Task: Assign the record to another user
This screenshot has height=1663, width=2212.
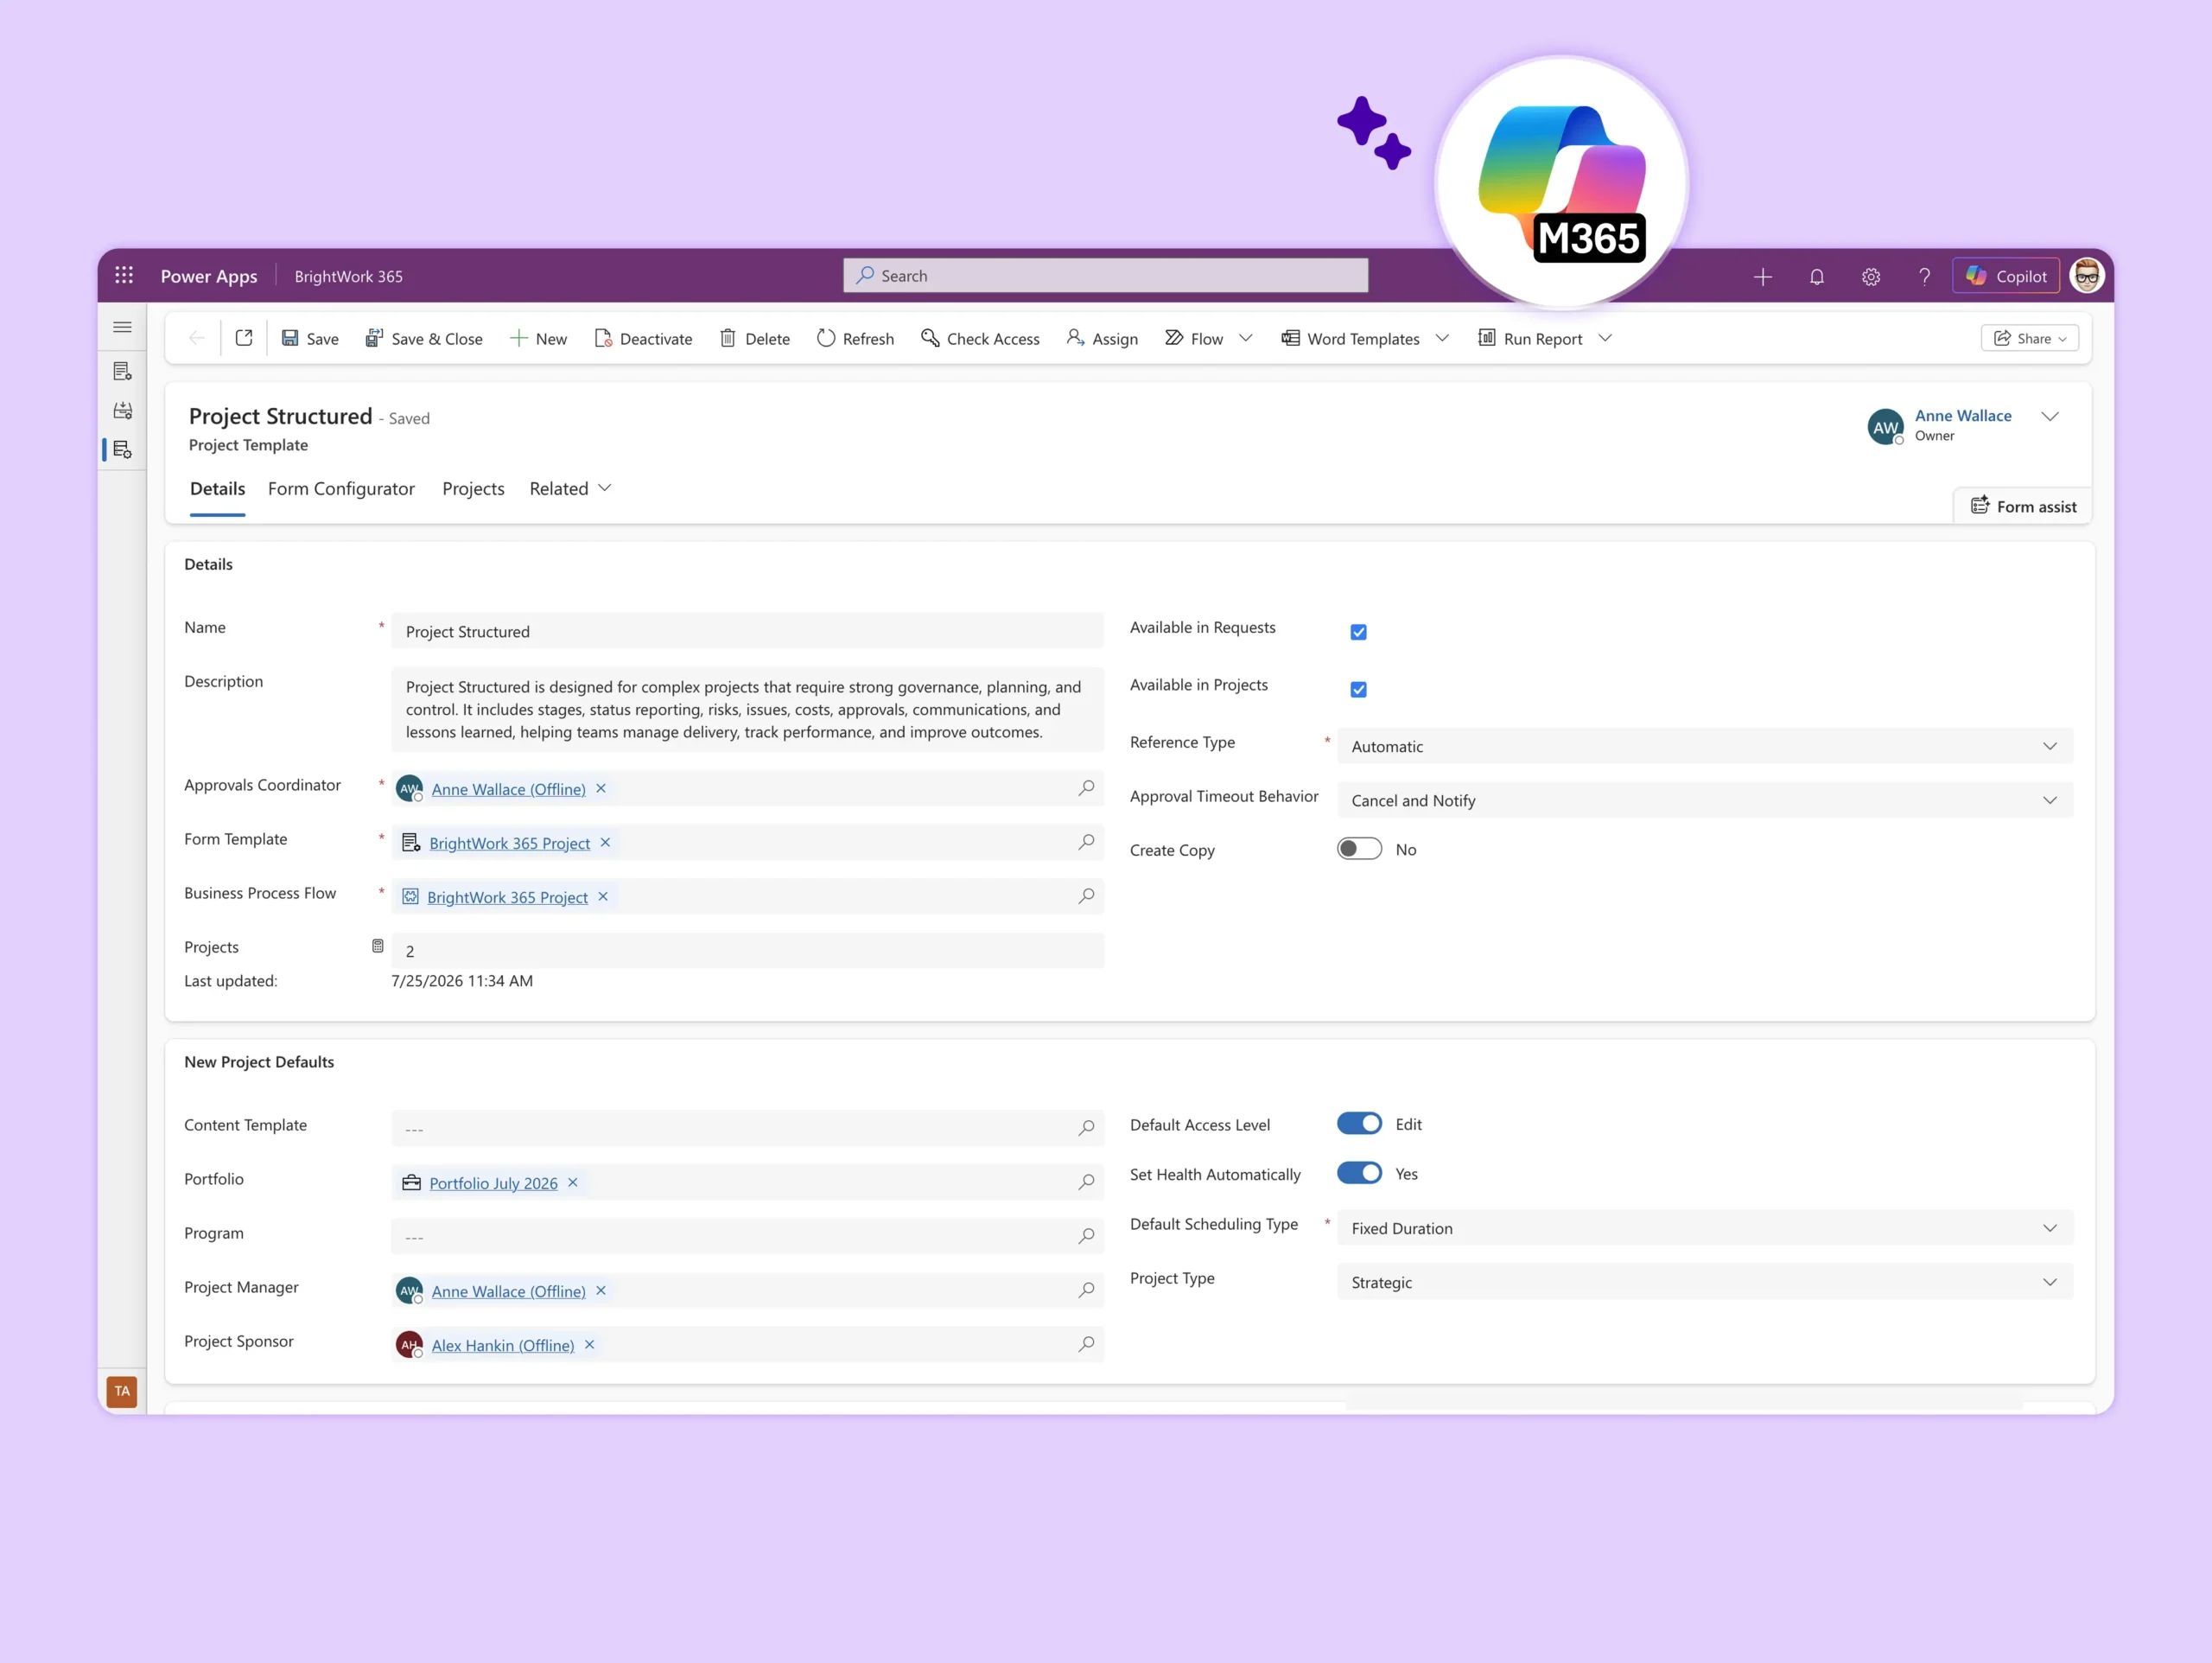Action: (x=1102, y=338)
